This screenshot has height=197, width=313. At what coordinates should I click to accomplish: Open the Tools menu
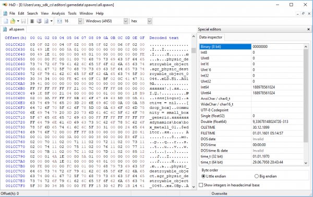[72, 14]
